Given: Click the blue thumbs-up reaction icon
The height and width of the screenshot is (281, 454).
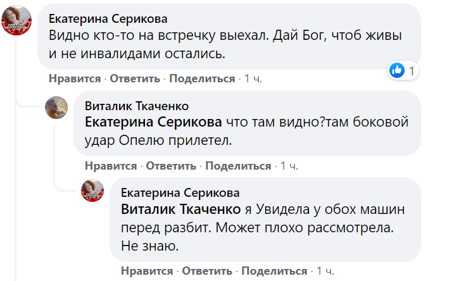Looking at the screenshot, I should pos(397,70).
